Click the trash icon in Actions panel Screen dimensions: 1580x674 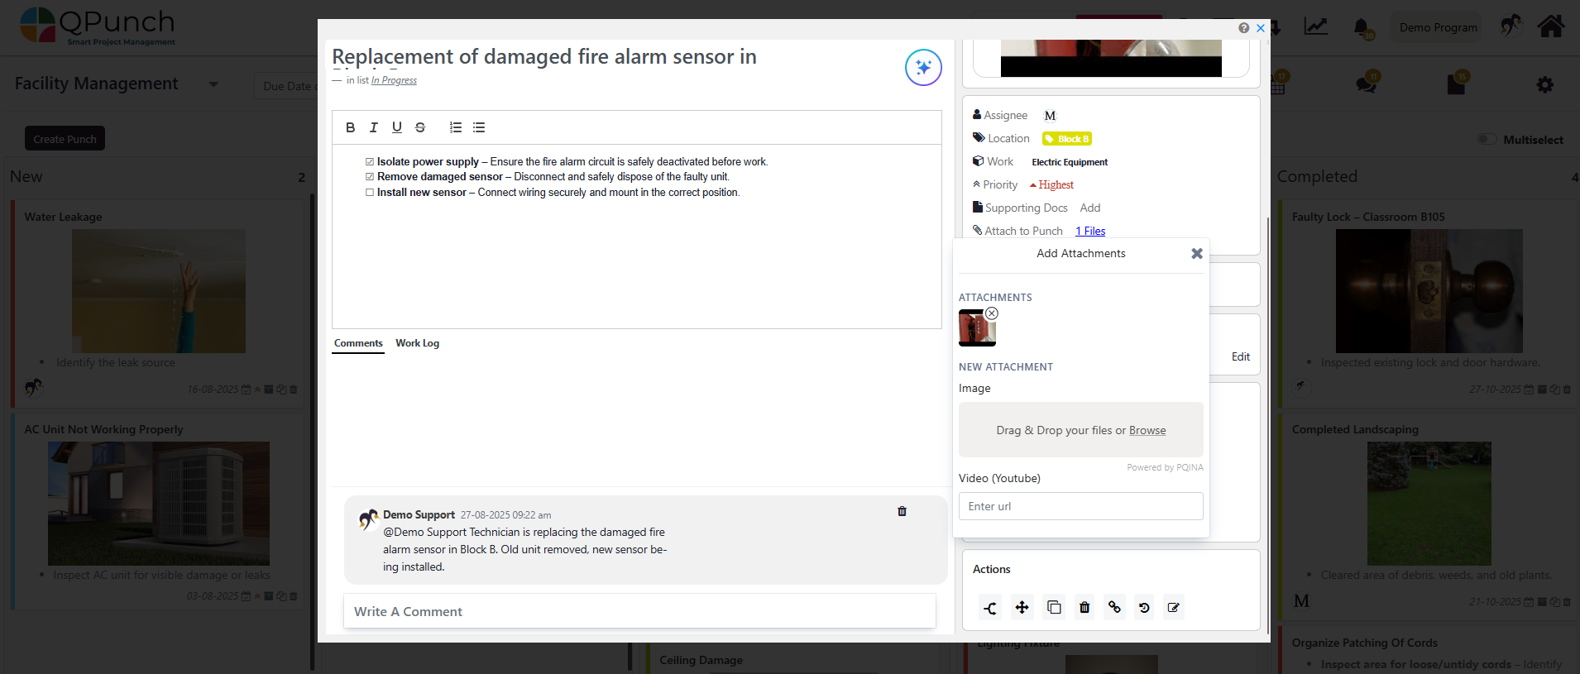[1084, 608]
